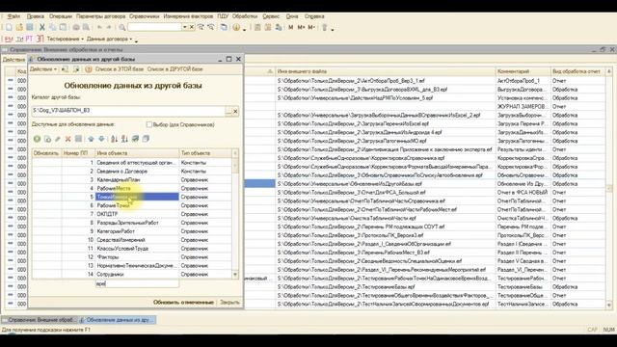Click the scroll down arrow of dialog table
The height and width of the screenshot is (347, 617).
235,274
